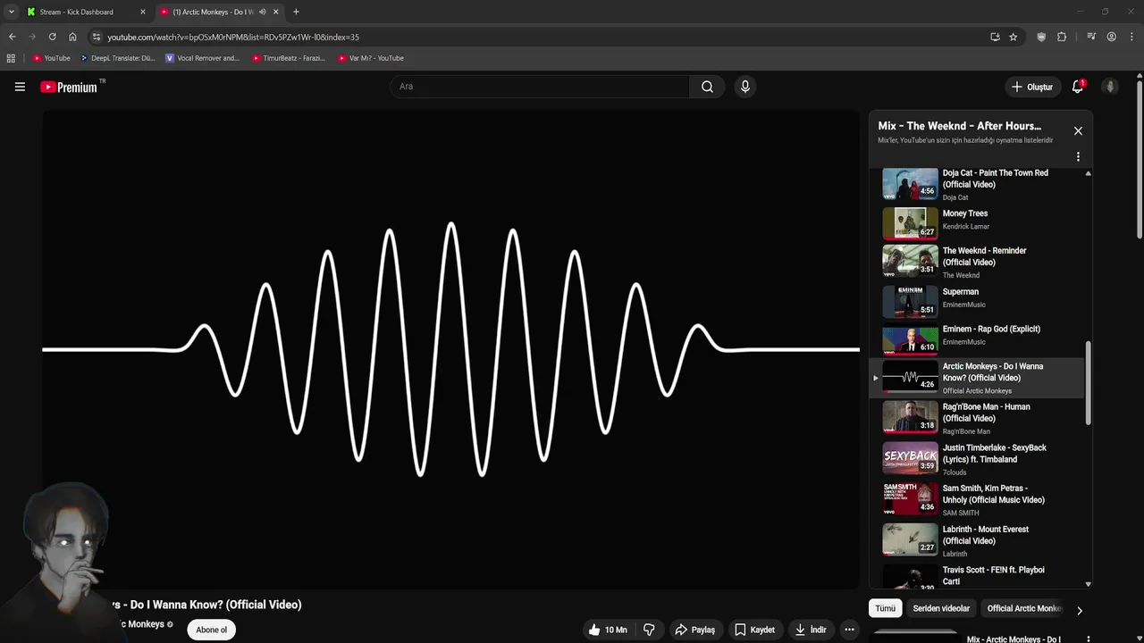Screen dimensions: 1144x643
Task: Open Official Arctic Monkeys channel name
Action: pyautogui.click(x=977, y=390)
